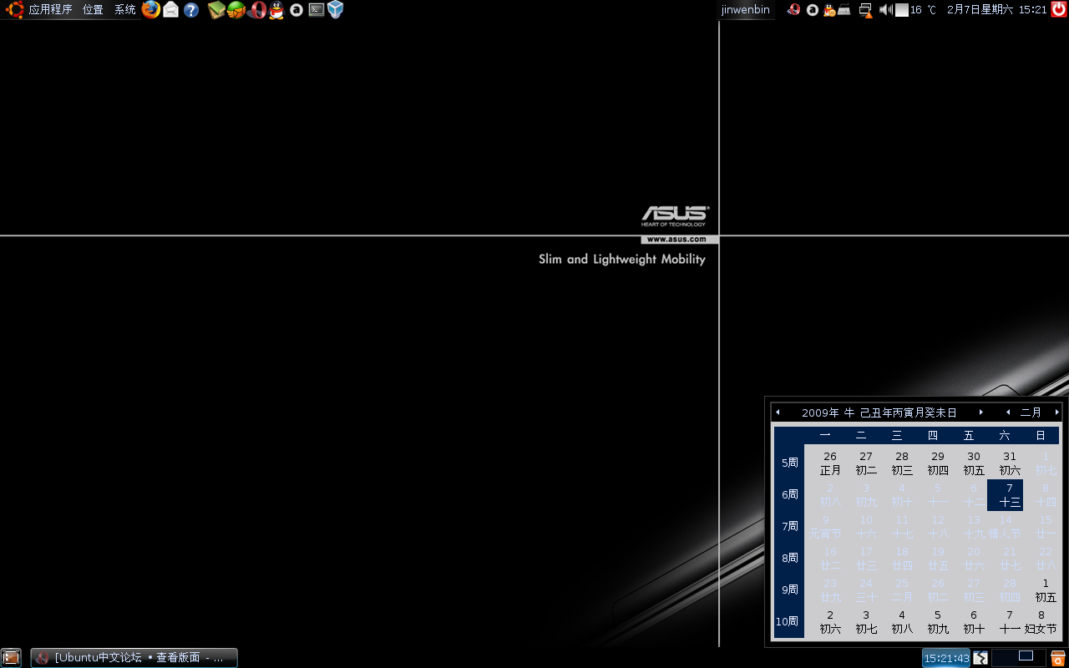Click the show desktop icon in bottom panel
Viewport: 1069px width, 668px height.
[11, 658]
